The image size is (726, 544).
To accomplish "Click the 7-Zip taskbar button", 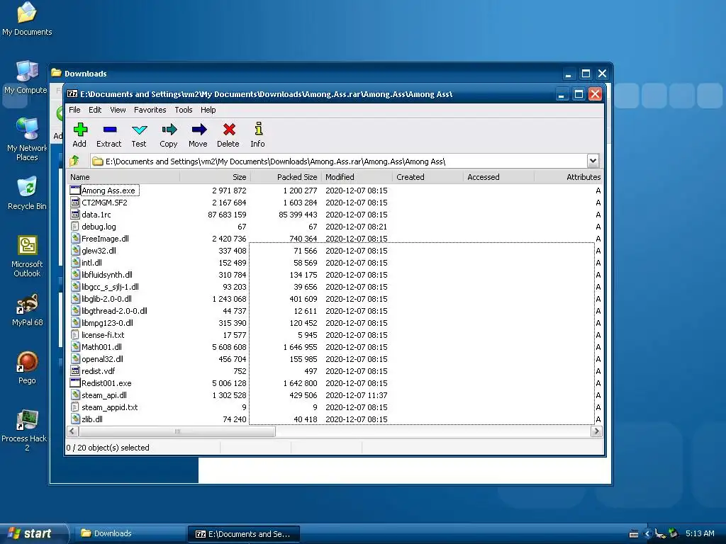I will coord(244,534).
